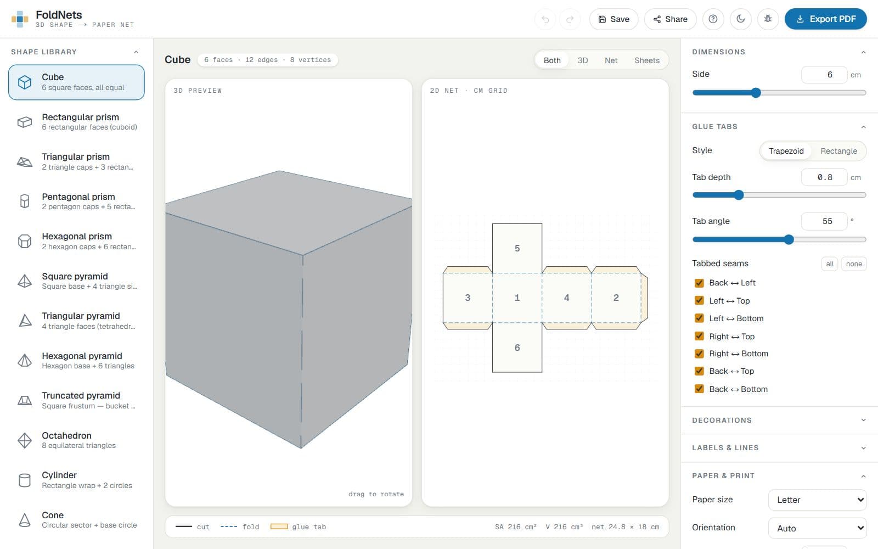Toggle dark mode moon icon
The height and width of the screenshot is (549, 878).
pyautogui.click(x=741, y=19)
